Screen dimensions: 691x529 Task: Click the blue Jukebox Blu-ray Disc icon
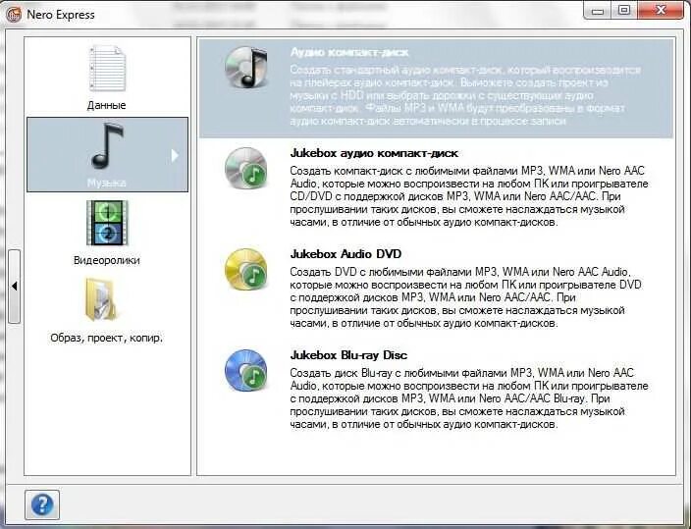pyautogui.click(x=246, y=370)
